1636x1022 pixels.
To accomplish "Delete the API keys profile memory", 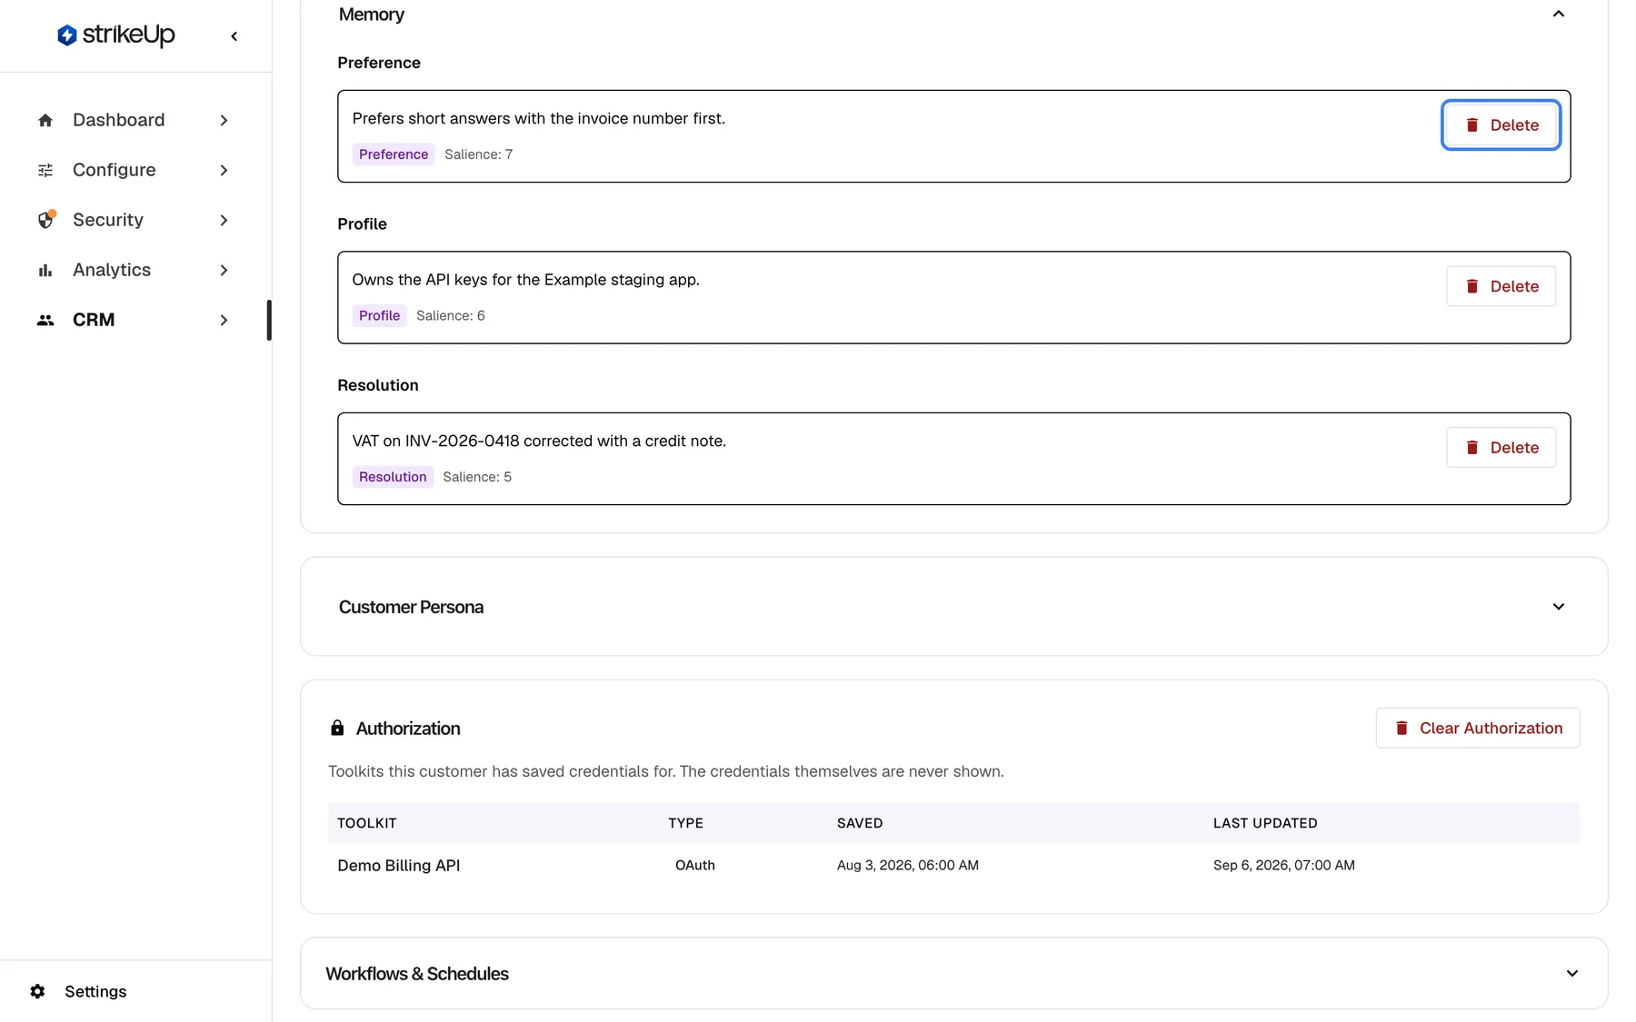I will point(1501,286).
